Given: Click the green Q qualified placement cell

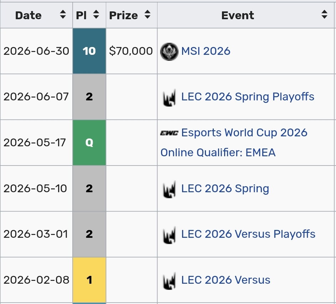Looking at the screenshot, I should tap(89, 143).
